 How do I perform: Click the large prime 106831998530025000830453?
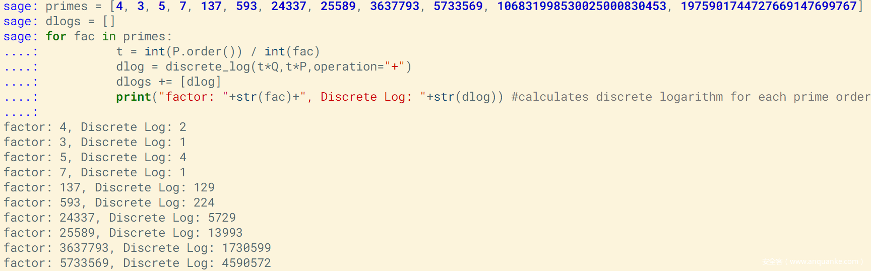[582, 7]
